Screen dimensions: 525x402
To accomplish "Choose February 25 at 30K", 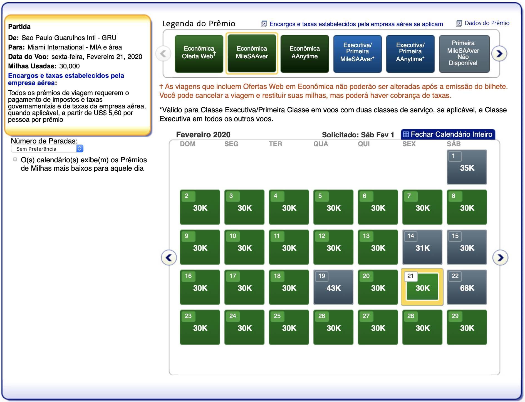I will (x=289, y=327).
